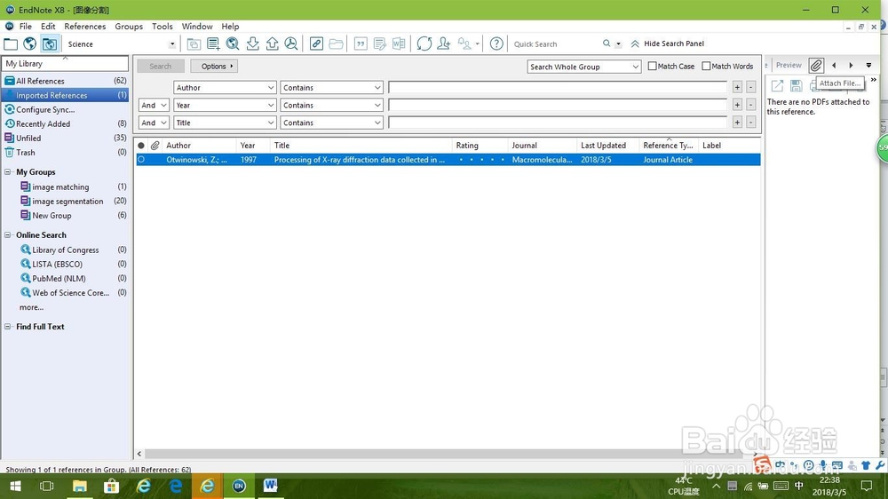Click the Options button
This screenshot has height=499, width=888.
coord(214,67)
